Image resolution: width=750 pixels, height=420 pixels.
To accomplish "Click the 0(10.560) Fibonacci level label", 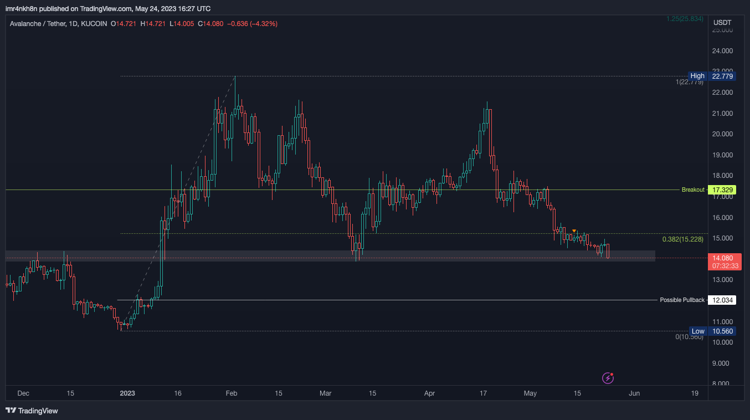I will point(690,337).
